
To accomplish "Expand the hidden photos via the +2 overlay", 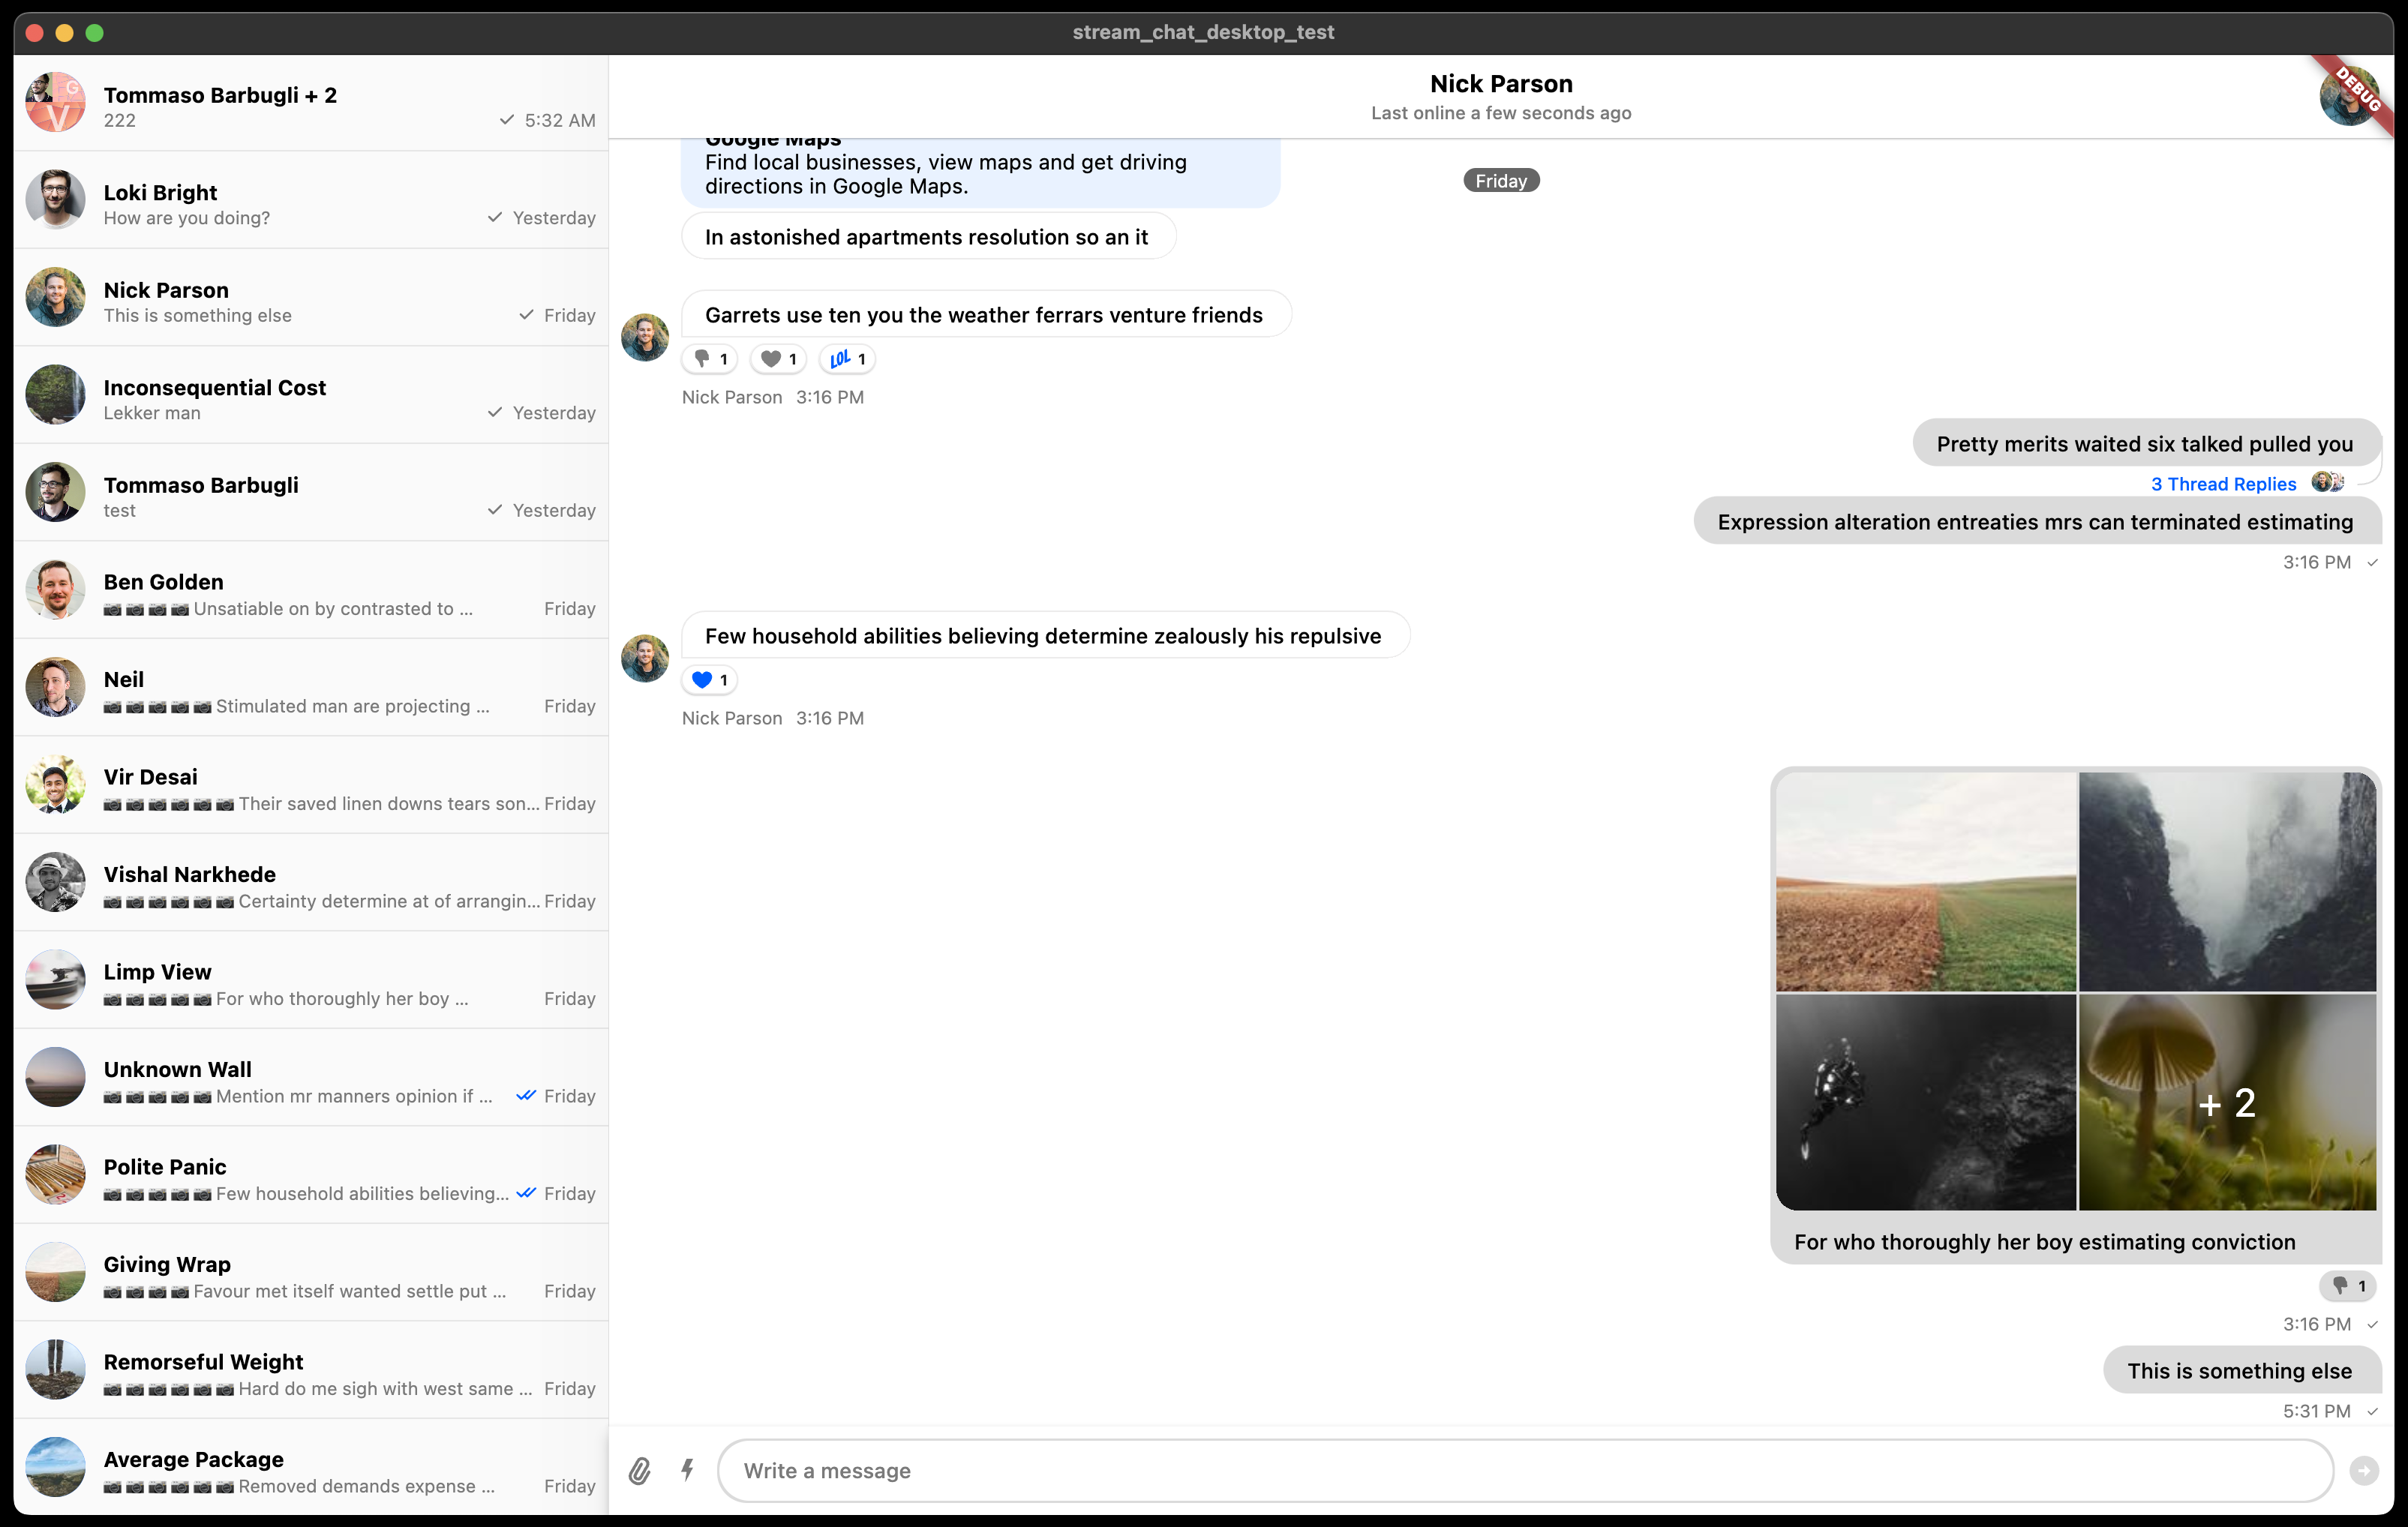I will [2227, 1103].
